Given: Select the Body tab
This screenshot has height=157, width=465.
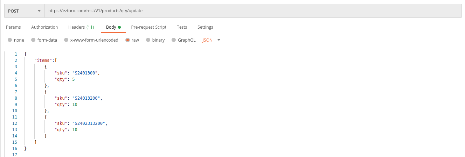Looking at the screenshot, I should click(113, 27).
